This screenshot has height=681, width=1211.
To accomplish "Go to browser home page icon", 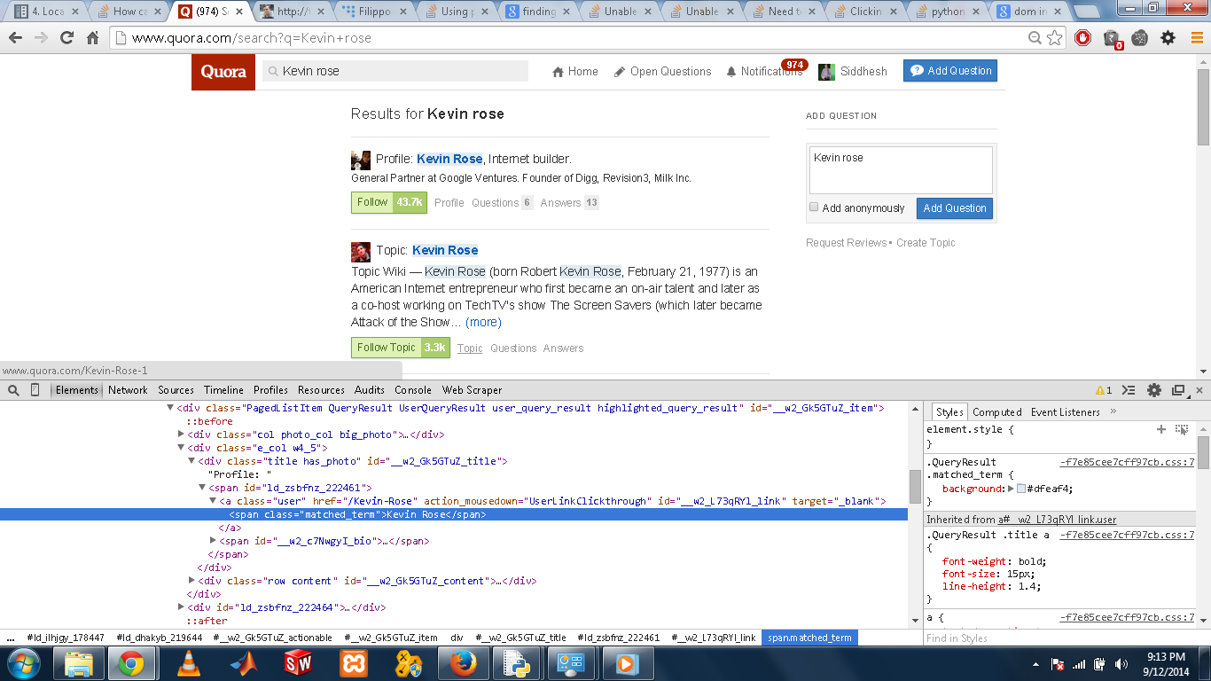I will pyautogui.click(x=92, y=38).
